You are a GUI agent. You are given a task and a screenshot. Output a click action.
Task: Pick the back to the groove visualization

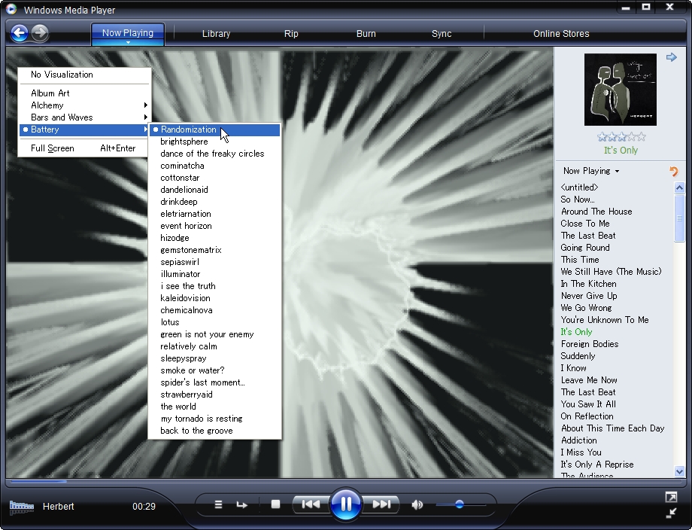215,431
